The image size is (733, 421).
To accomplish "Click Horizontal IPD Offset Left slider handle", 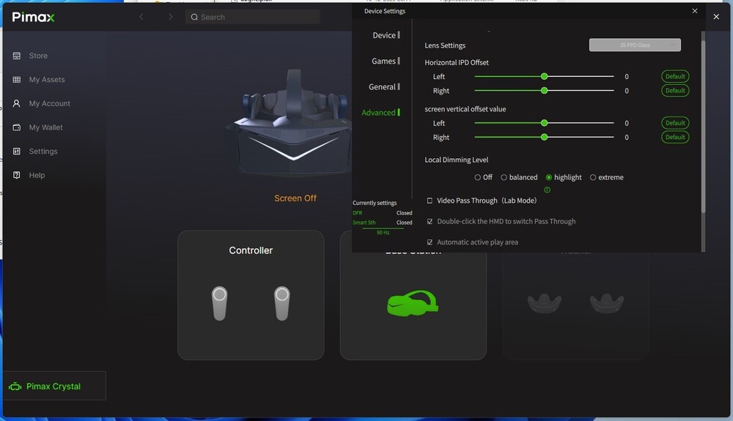I will pyautogui.click(x=544, y=76).
